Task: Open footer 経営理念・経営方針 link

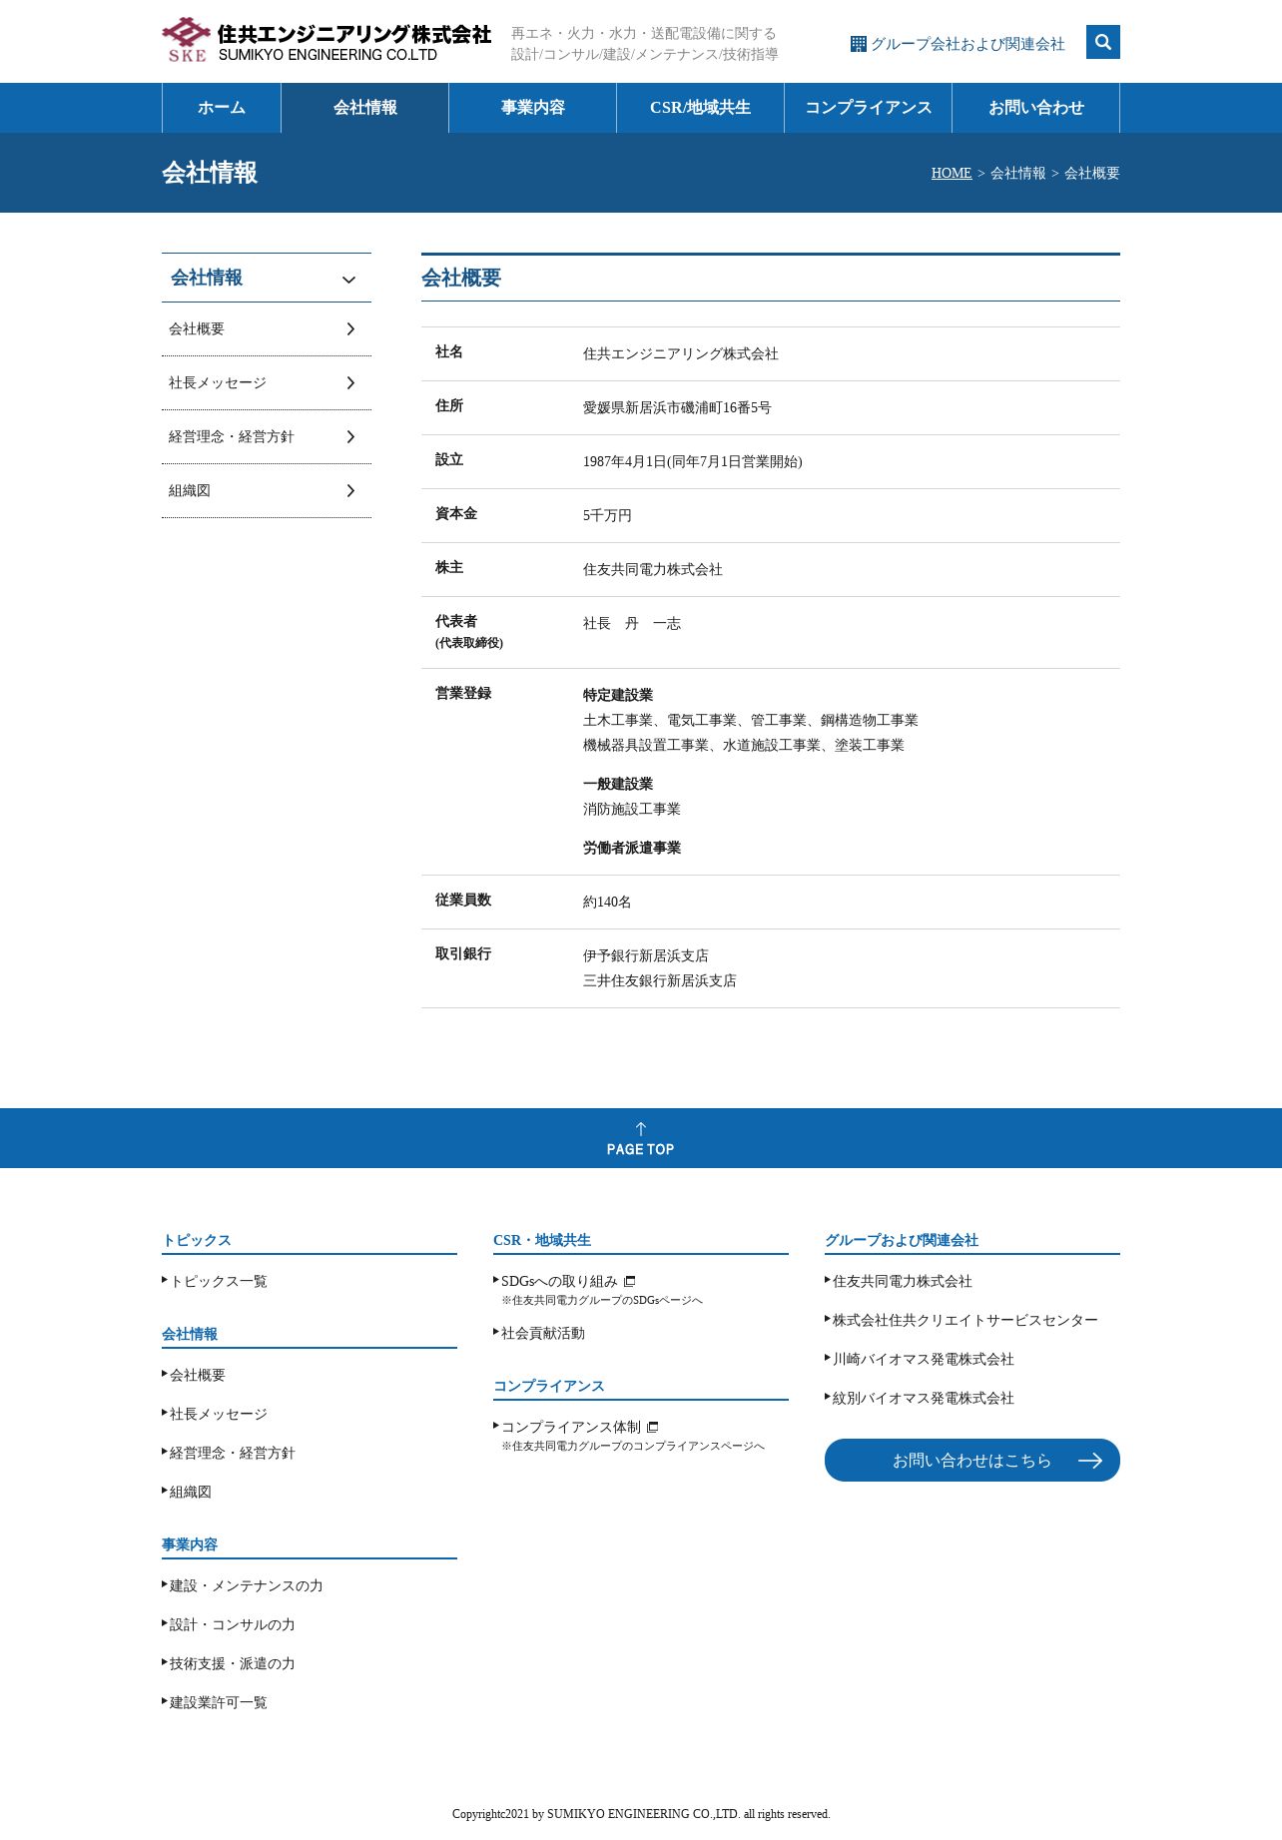Action: 233,1453
